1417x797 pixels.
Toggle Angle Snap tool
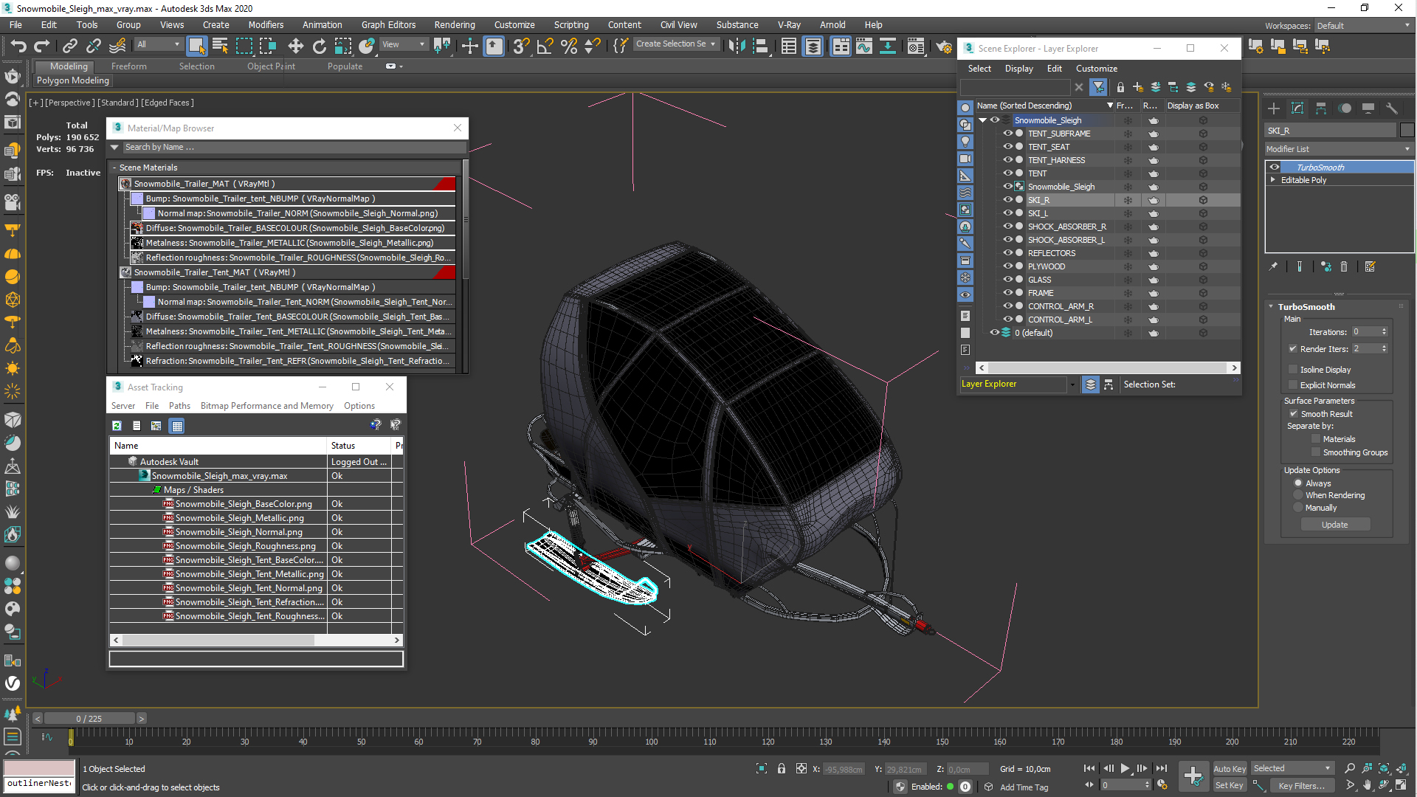point(545,46)
